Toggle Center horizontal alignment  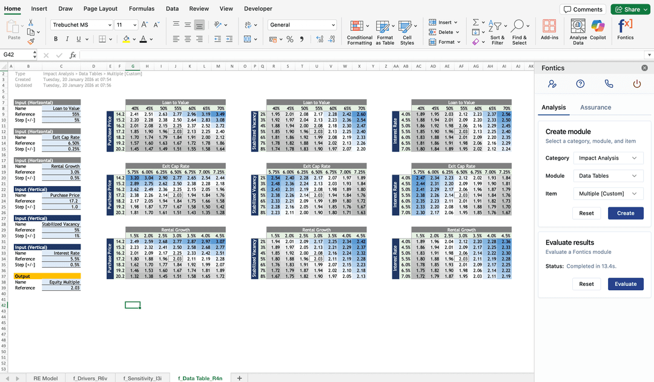coord(188,39)
